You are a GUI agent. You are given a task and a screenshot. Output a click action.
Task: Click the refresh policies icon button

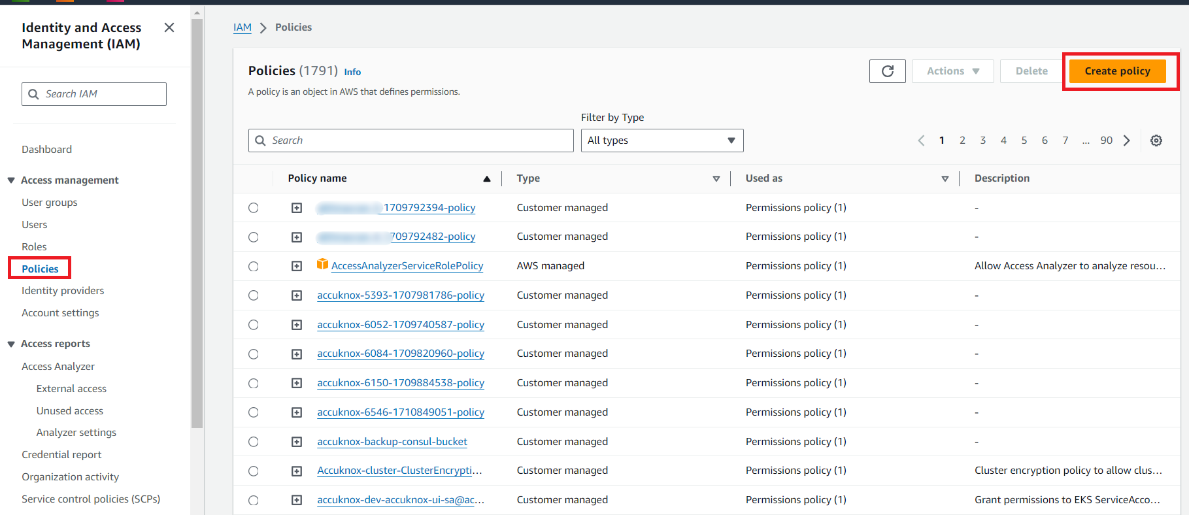[887, 71]
